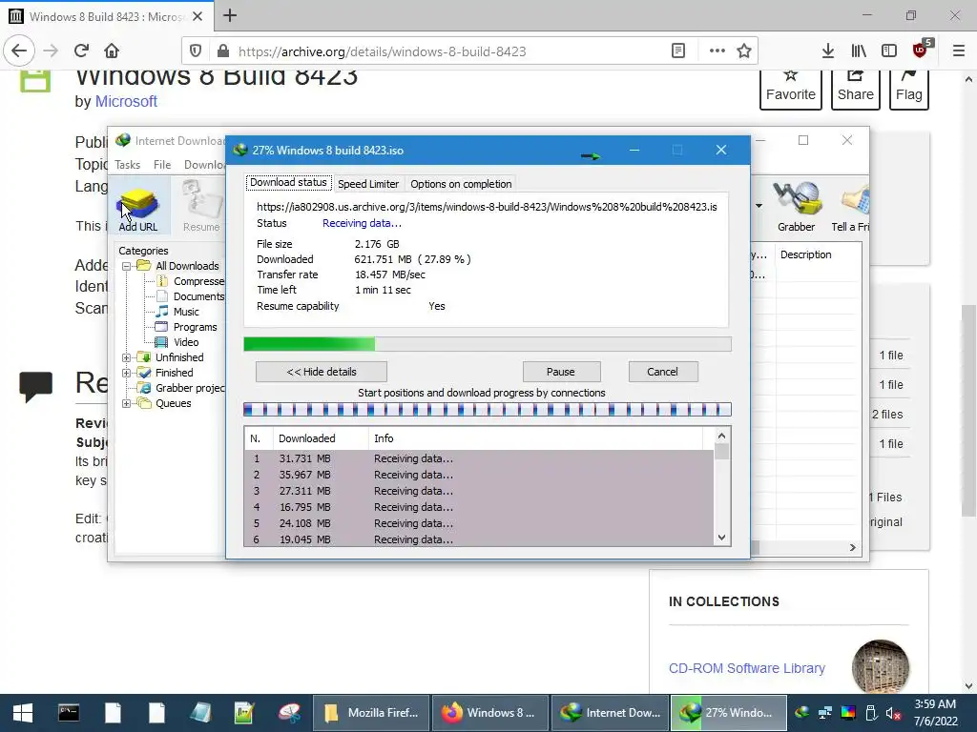Click the IDM system tray icon

[802, 713]
